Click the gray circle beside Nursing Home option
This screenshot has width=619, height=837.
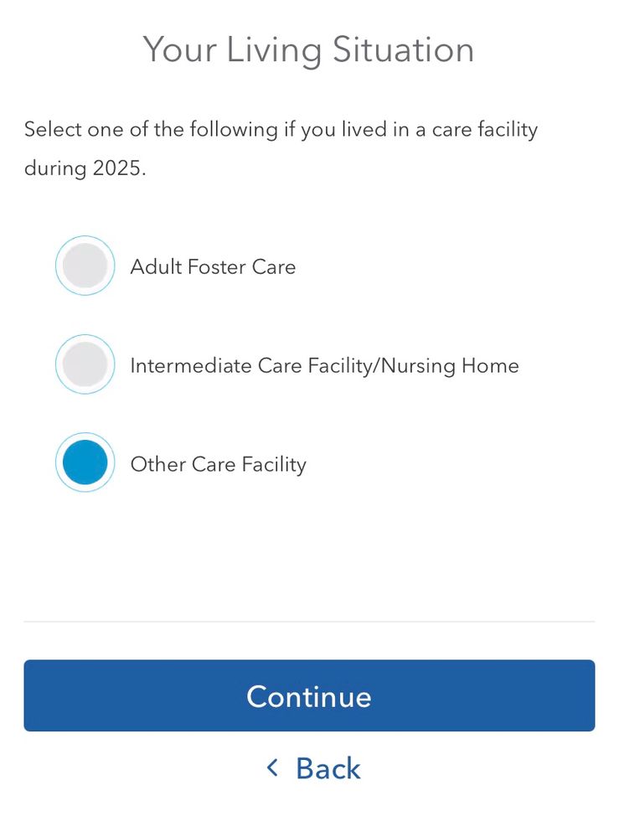(85, 365)
